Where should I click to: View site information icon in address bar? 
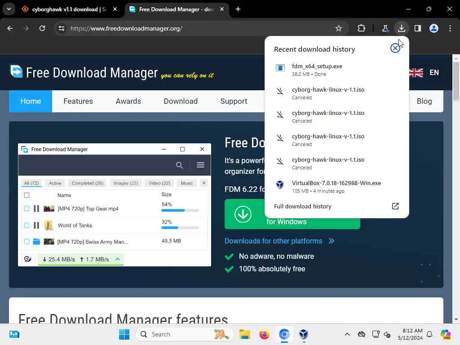click(61, 28)
